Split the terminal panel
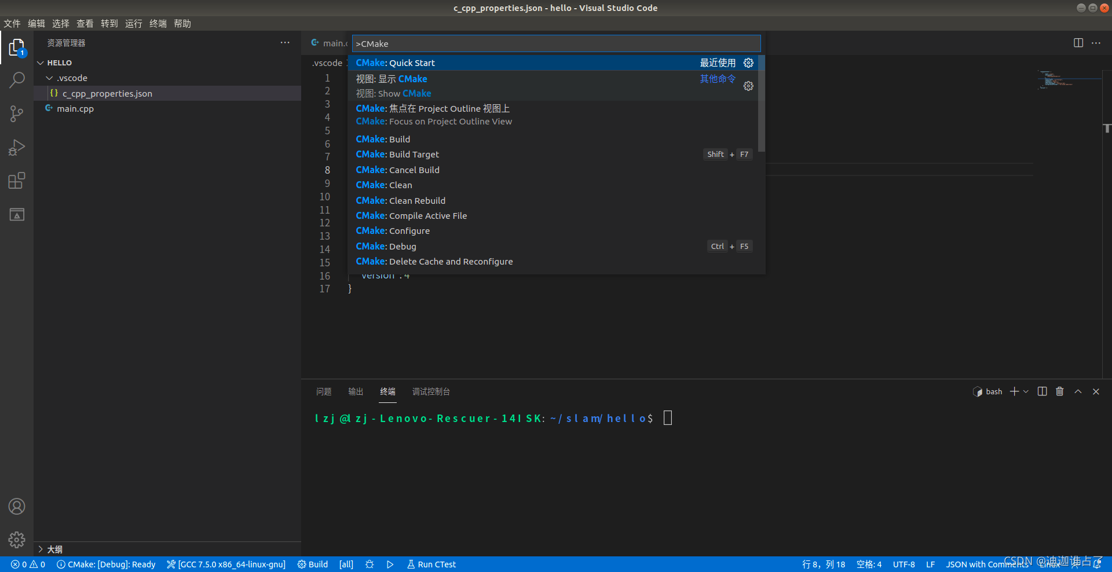Screen dimensions: 1112x572 [1042, 391]
